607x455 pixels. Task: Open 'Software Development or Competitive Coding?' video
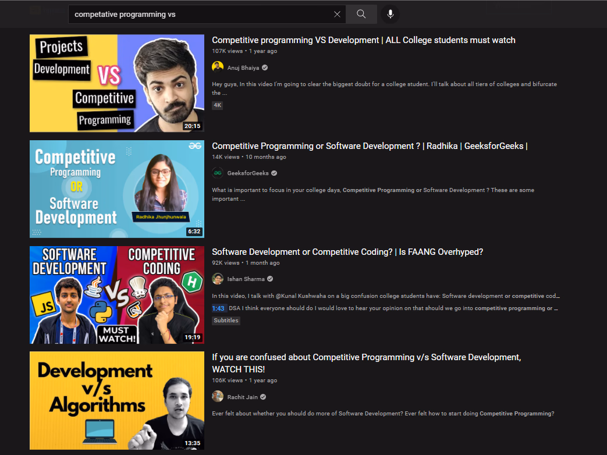point(347,251)
